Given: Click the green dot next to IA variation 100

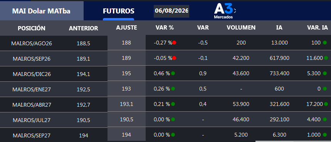Looking at the screenshot, I should point(325,43).
